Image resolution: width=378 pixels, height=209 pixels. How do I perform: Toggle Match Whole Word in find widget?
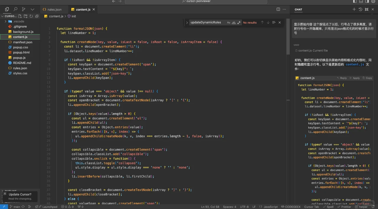pyautogui.click(x=234, y=22)
